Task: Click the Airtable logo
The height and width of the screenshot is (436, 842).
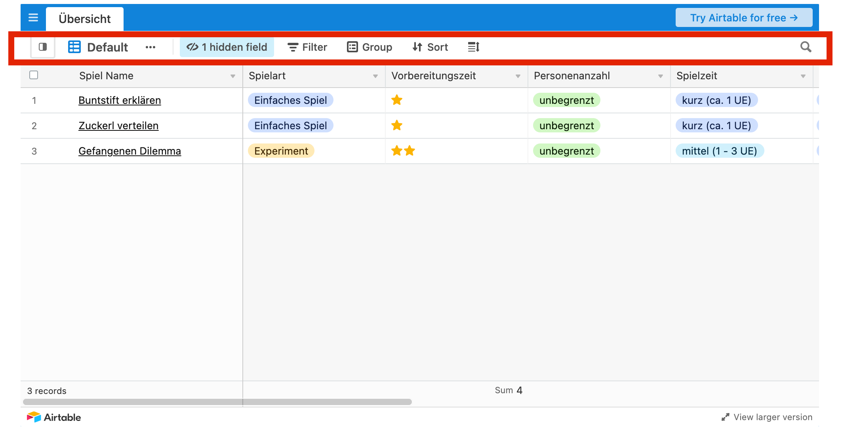Action: click(x=54, y=417)
